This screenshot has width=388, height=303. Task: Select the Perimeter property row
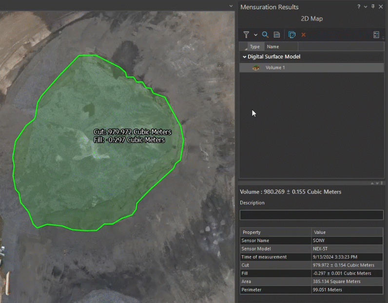point(312,290)
